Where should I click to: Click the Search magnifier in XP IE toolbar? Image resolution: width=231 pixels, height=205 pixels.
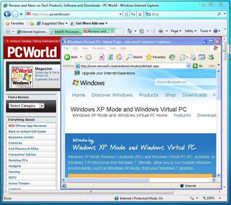(134, 57)
